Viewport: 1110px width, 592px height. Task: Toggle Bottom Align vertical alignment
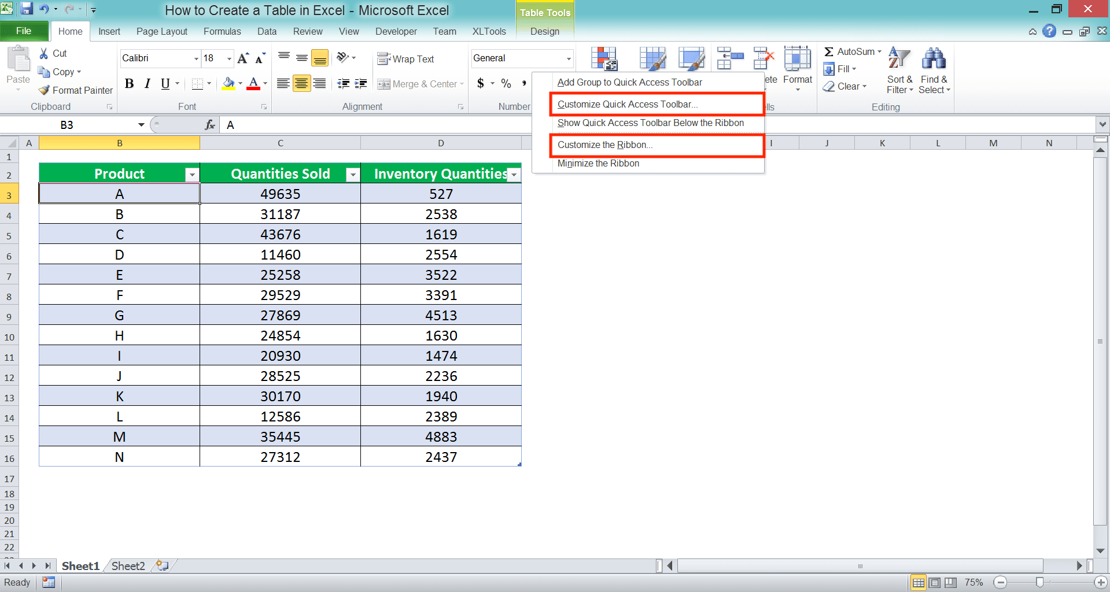click(x=320, y=58)
